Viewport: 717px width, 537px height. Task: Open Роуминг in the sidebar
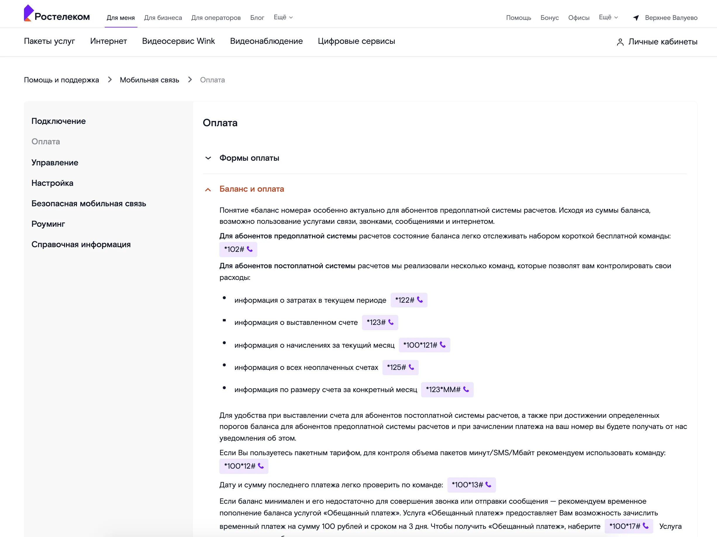pyautogui.click(x=48, y=224)
